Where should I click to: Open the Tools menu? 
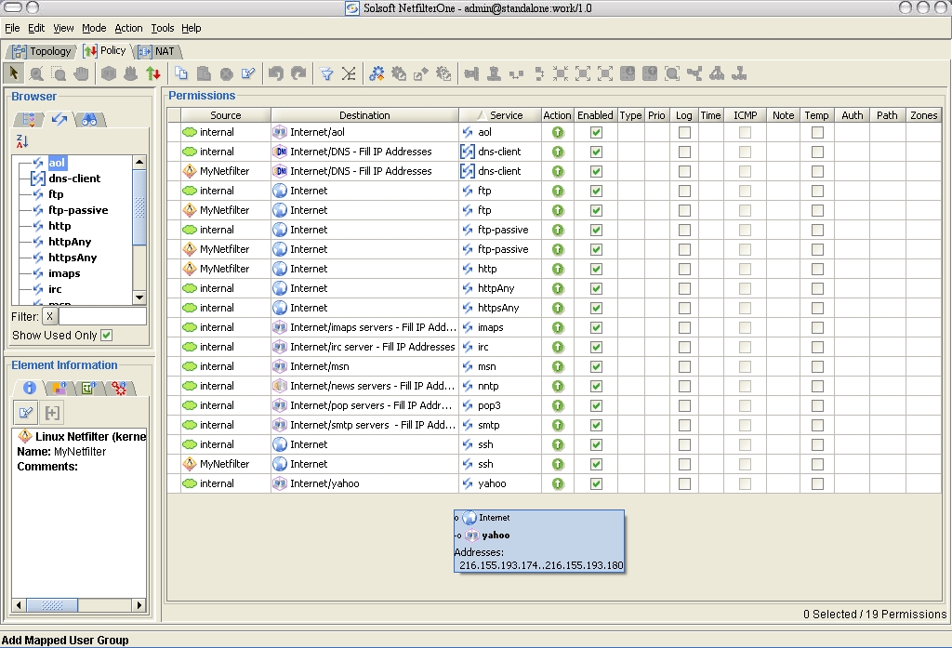pos(162,28)
